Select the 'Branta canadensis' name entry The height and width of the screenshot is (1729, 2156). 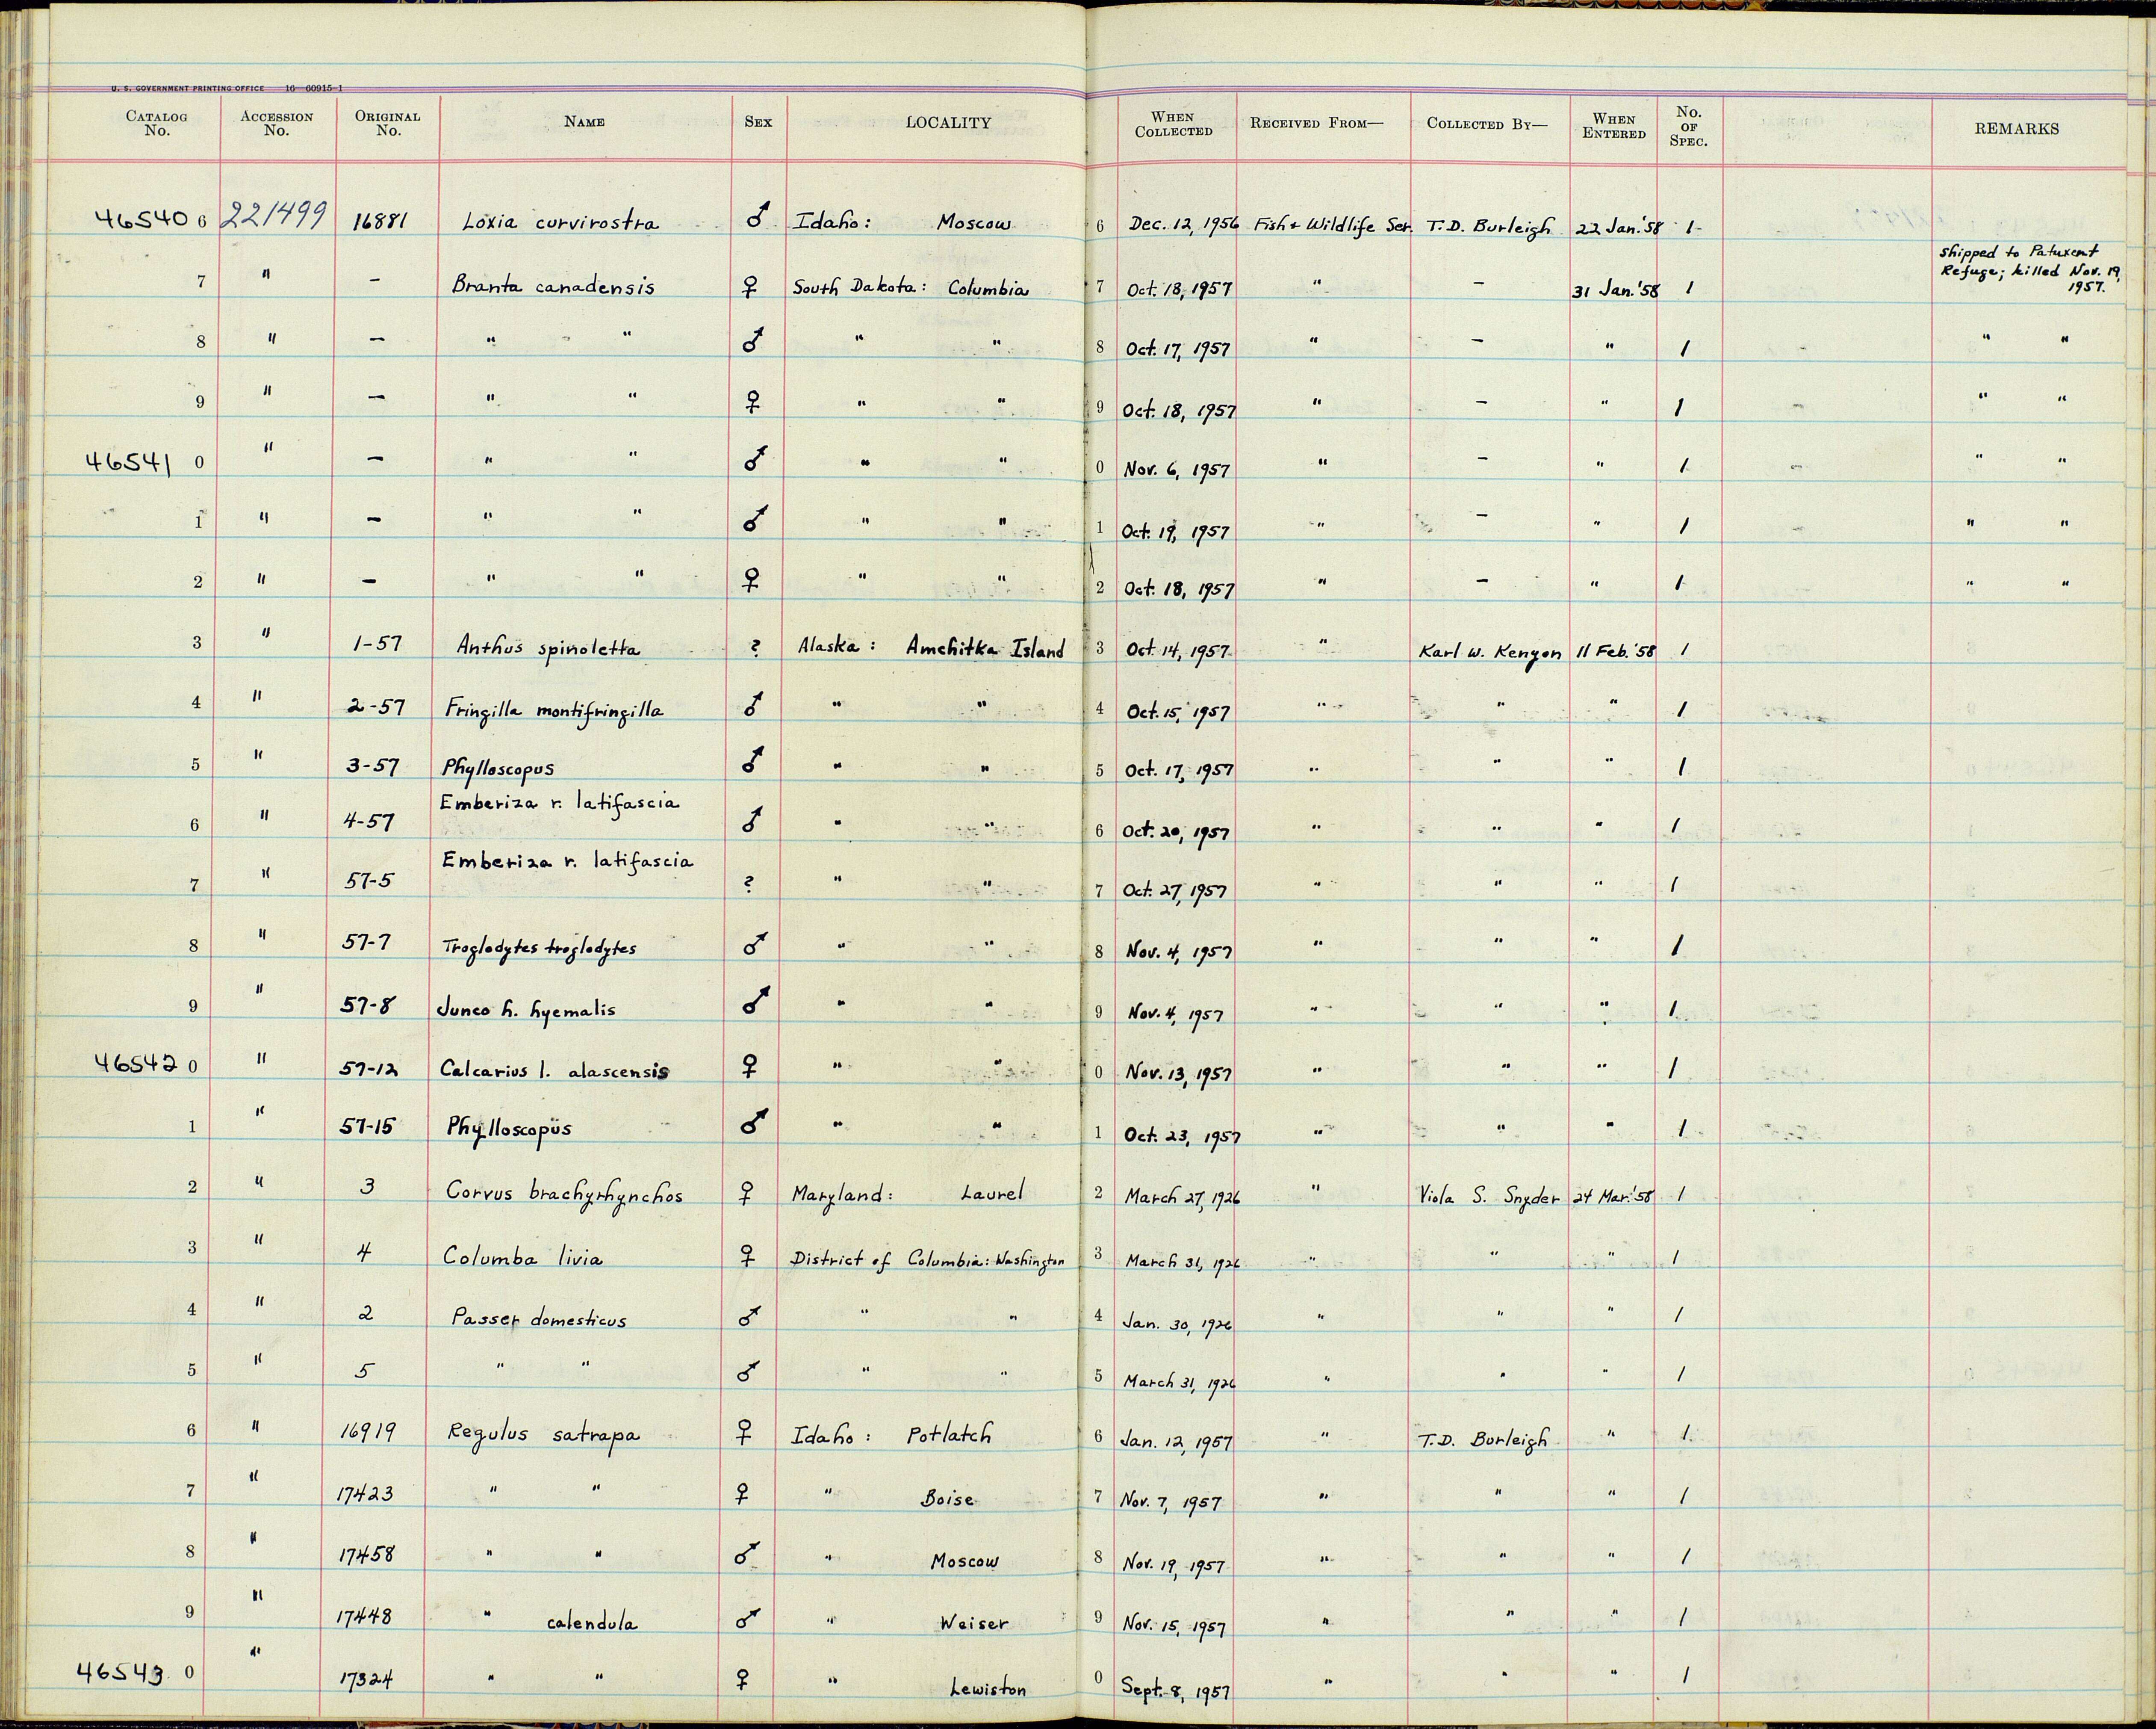(553, 286)
